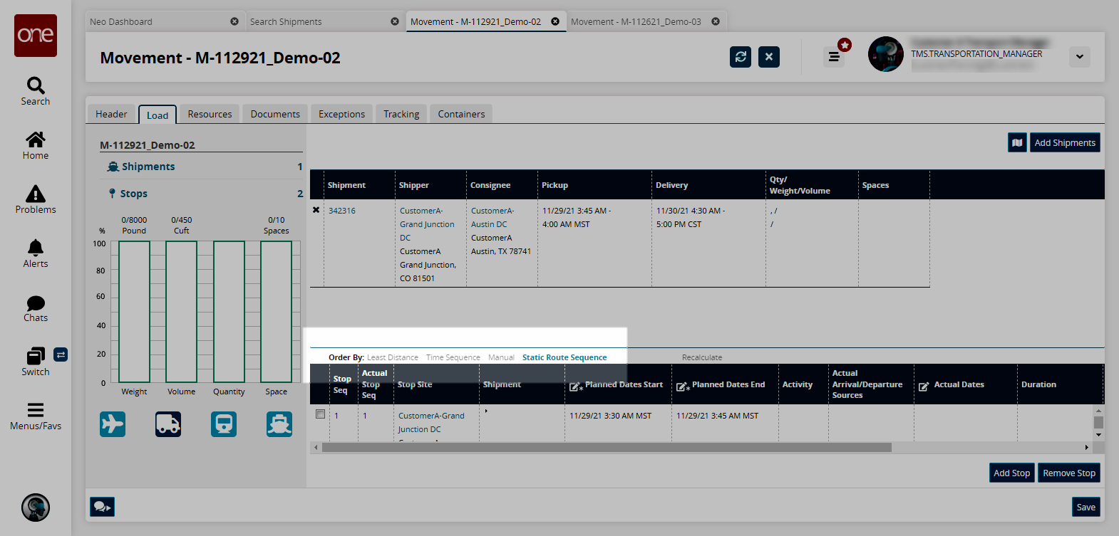Open the Resources tab
1119x536 pixels.
coord(210,114)
